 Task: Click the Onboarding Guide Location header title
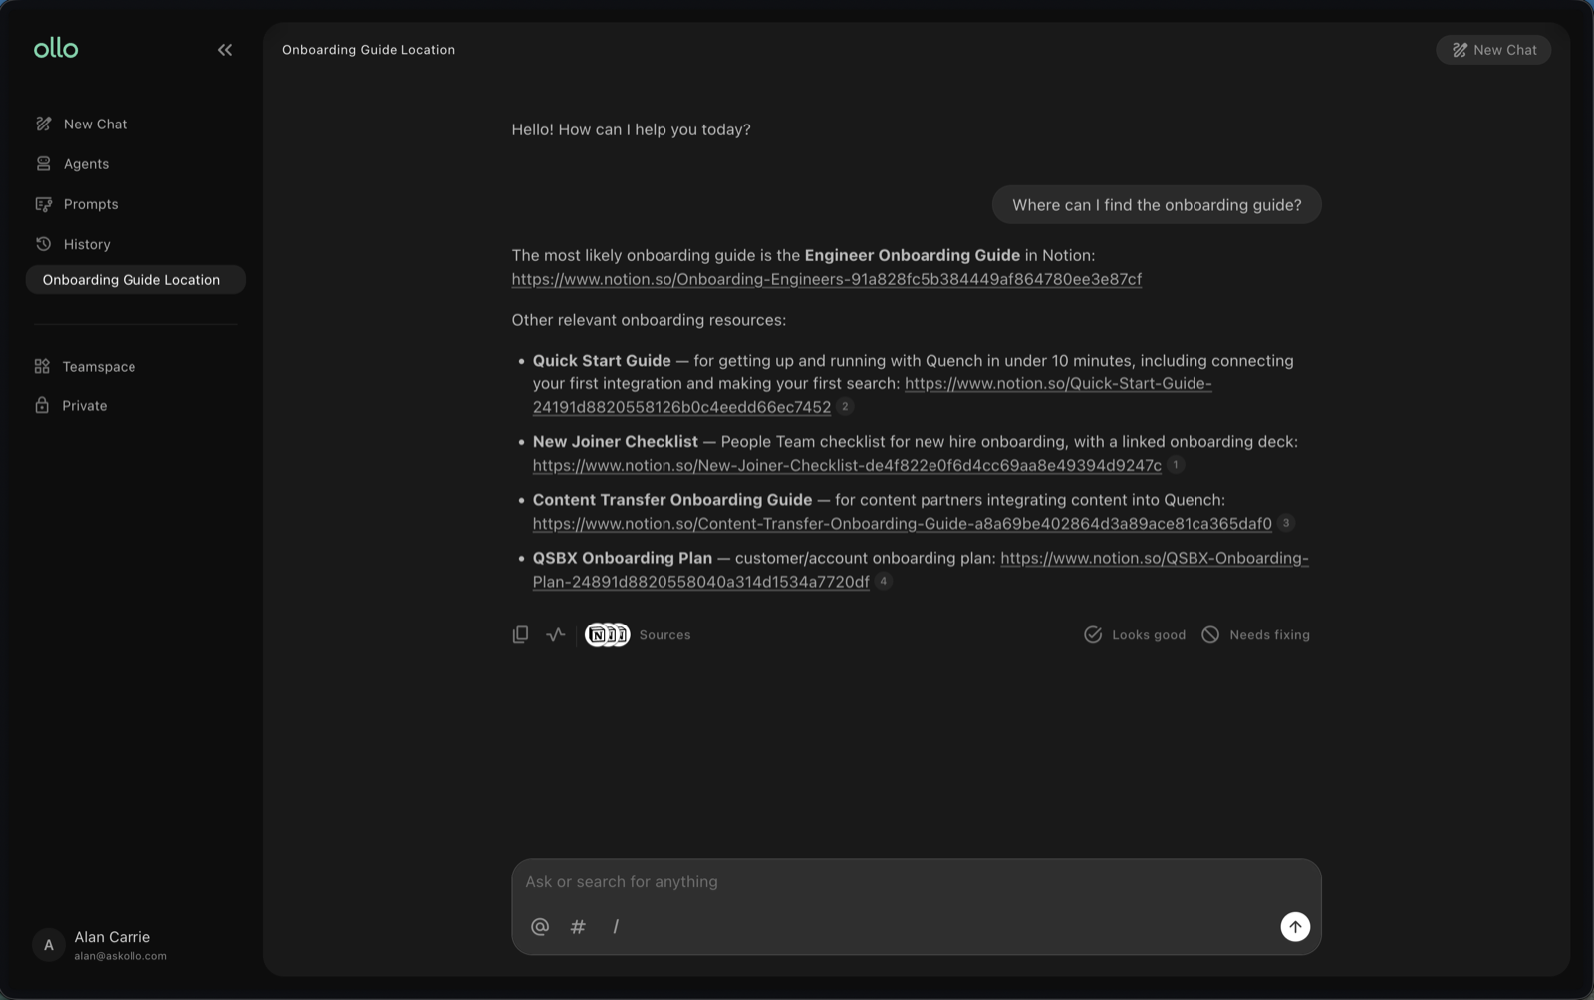[369, 49]
